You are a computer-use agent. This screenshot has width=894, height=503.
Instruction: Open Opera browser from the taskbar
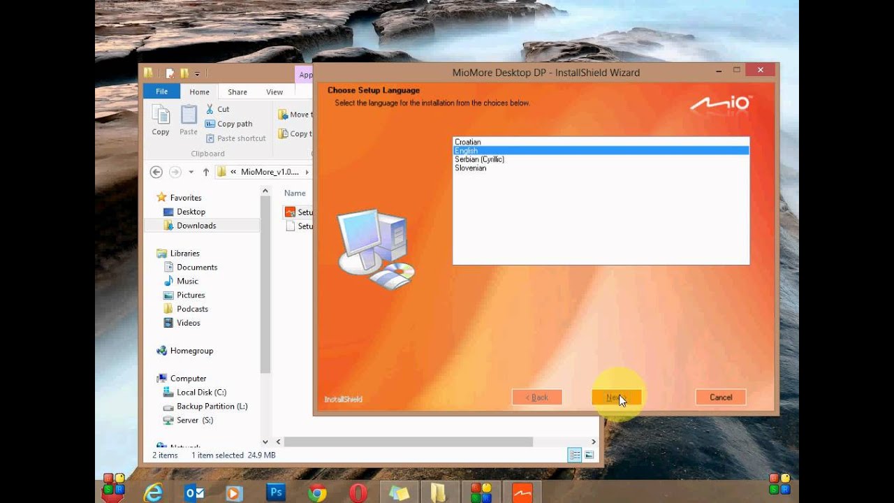[358, 493]
